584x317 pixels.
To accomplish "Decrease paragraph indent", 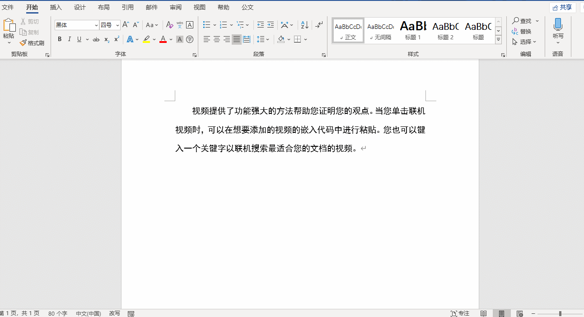I will coord(261,25).
